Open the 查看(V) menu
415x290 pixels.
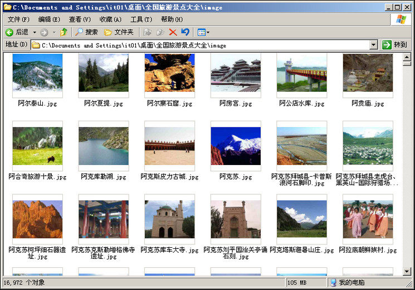tap(80, 19)
